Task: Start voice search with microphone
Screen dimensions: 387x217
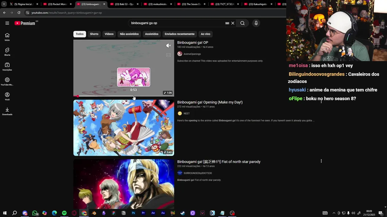Action: point(256,23)
